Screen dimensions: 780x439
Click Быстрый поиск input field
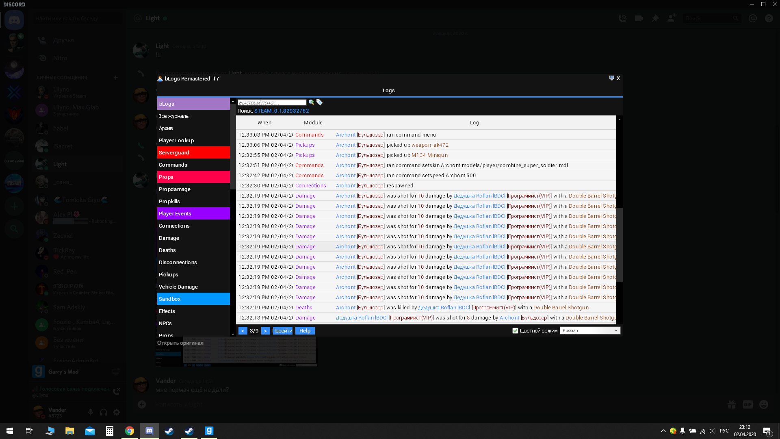coord(272,102)
